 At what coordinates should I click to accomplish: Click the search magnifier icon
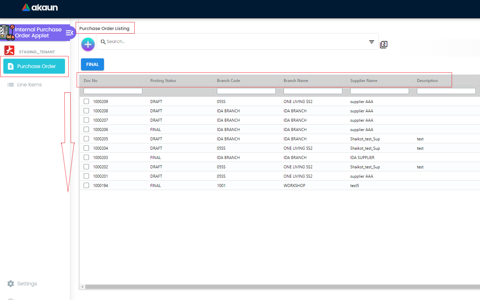[x=103, y=42]
